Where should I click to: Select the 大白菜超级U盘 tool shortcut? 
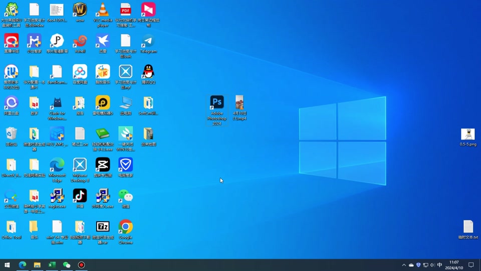pyautogui.click(x=12, y=15)
